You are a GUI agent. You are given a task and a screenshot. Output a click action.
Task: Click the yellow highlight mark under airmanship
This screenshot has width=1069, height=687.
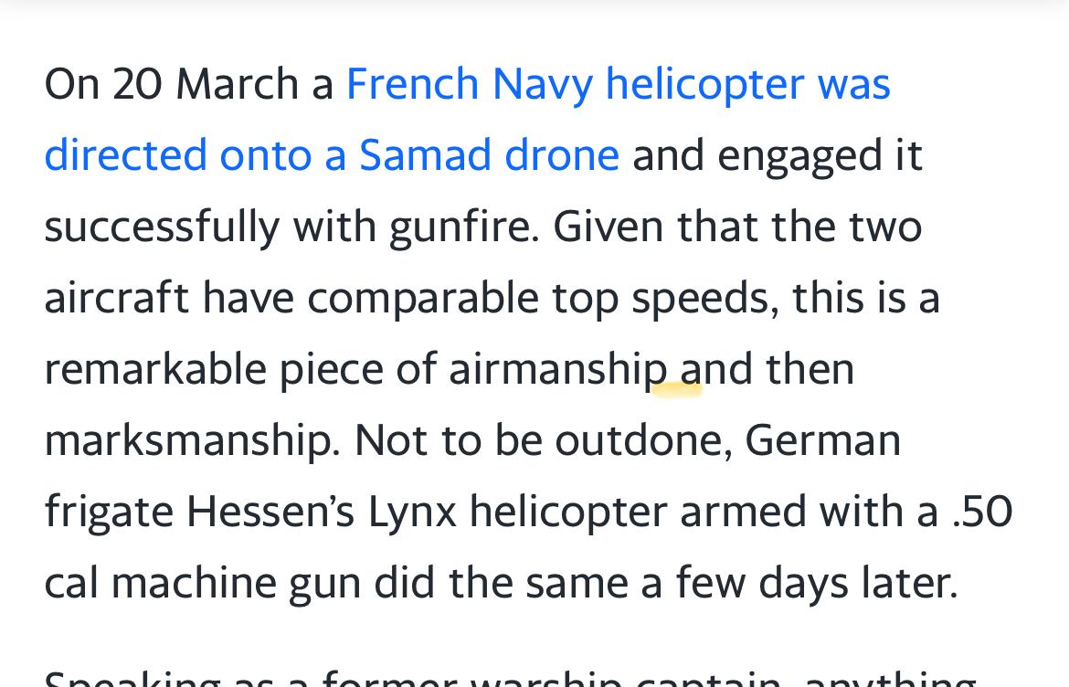[677, 390]
